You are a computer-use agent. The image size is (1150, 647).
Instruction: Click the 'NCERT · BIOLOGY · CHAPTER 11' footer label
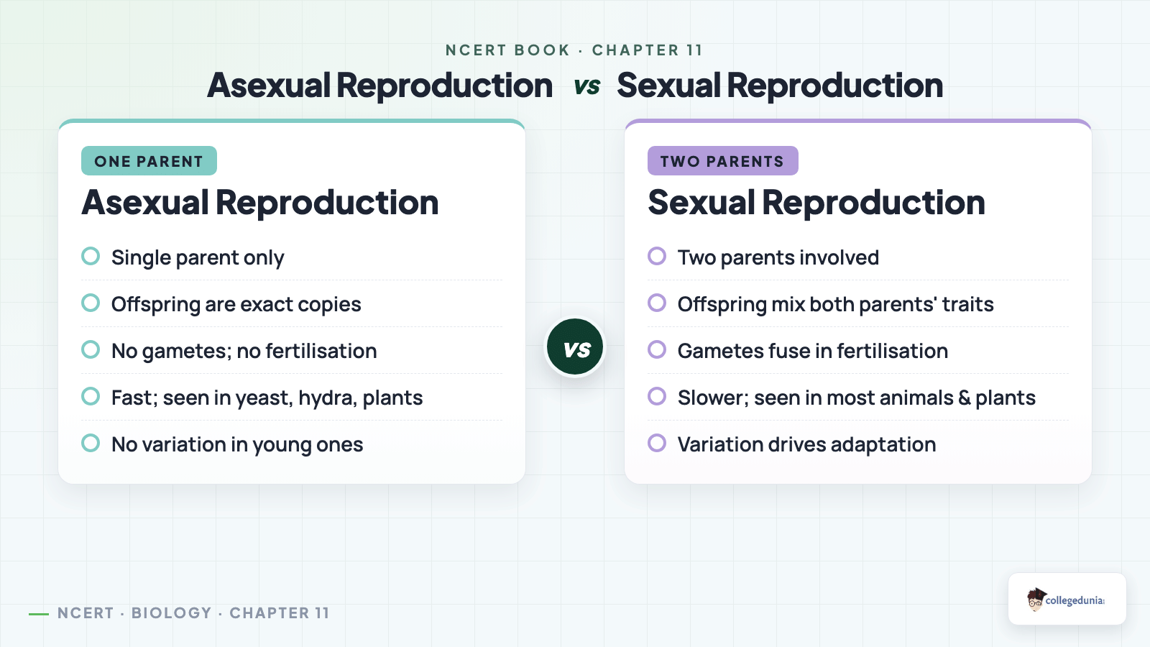[193, 613]
